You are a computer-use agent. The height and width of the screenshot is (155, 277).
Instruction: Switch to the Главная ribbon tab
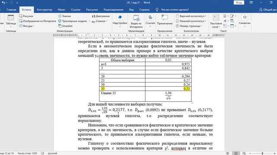tap(11, 9)
